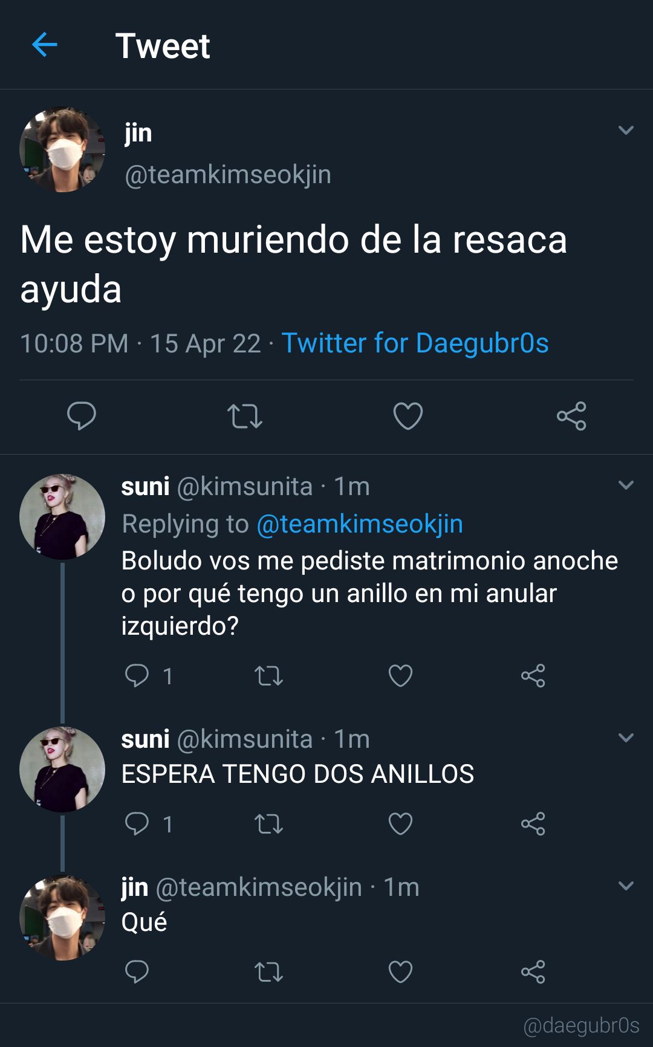This screenshot has height=1047, width=653.
Task: Open Twitter for Daegubr0s source link
Action: [x=415, y=343]
